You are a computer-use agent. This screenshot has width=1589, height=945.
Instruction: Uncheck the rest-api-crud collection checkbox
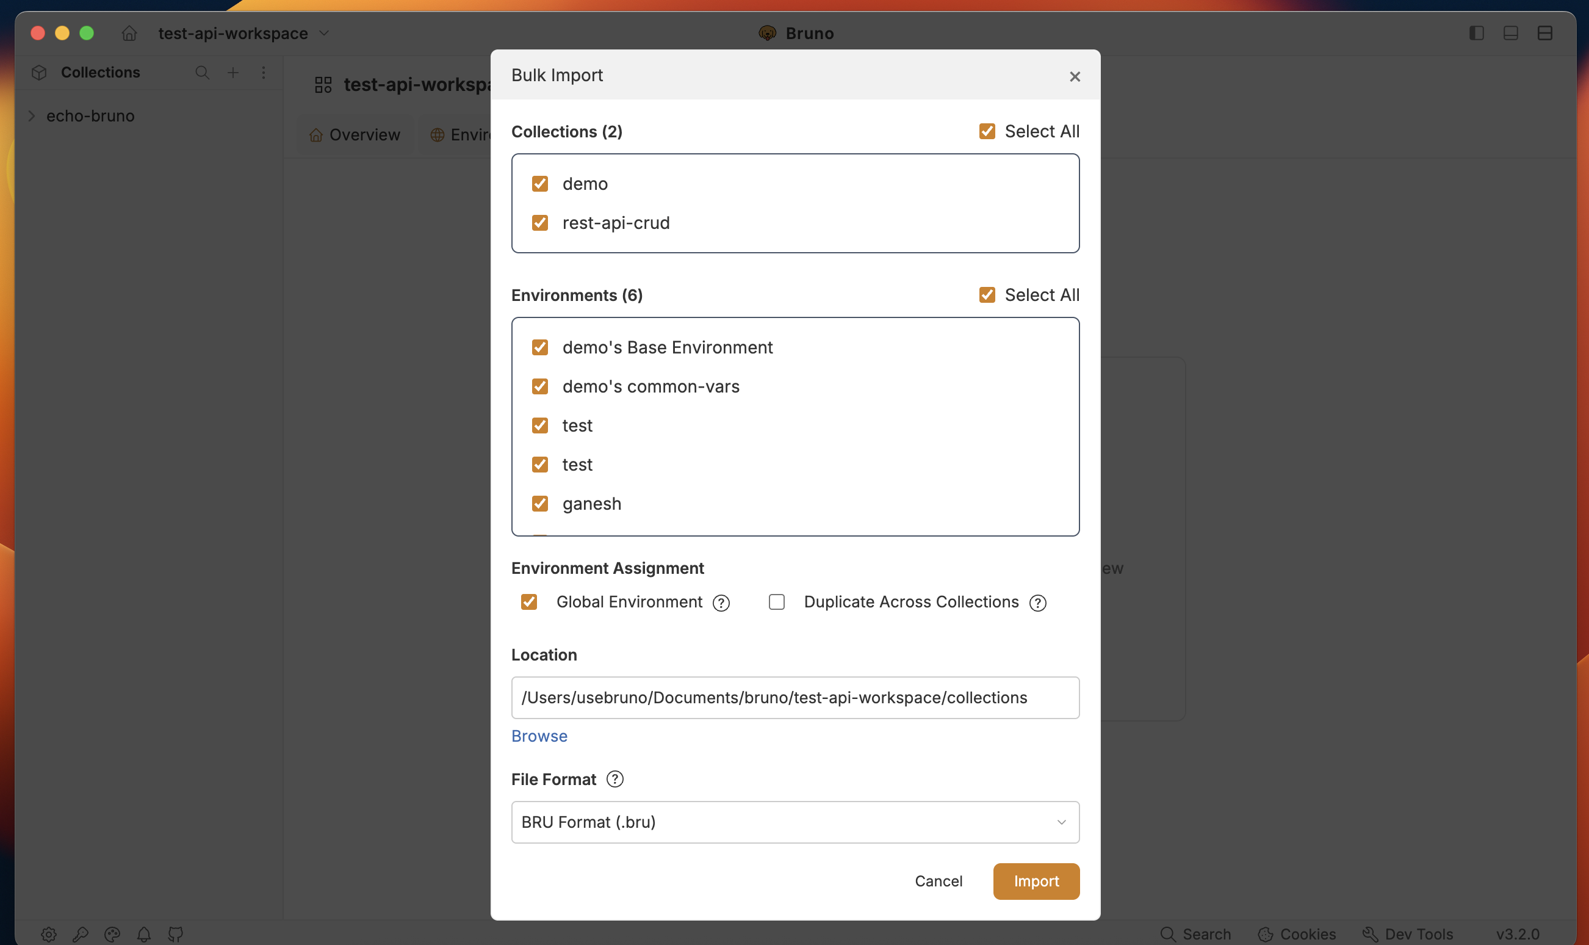pos(539,223)
